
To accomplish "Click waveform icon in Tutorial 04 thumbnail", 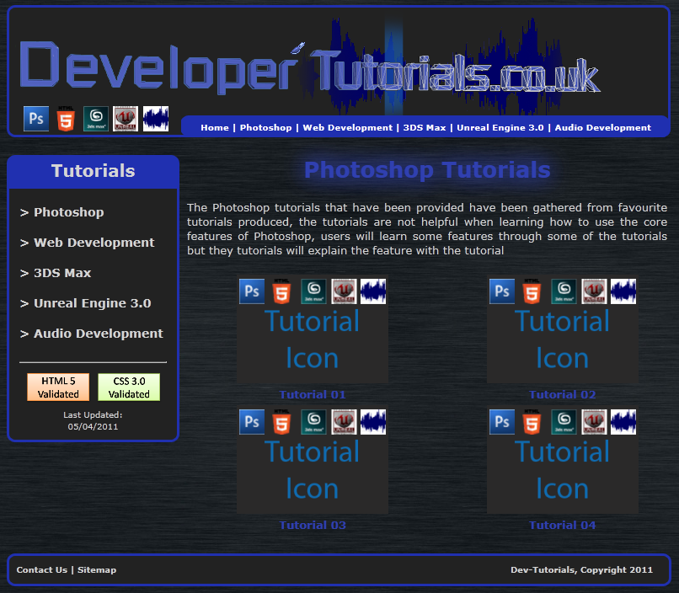I will click(623, 422).
